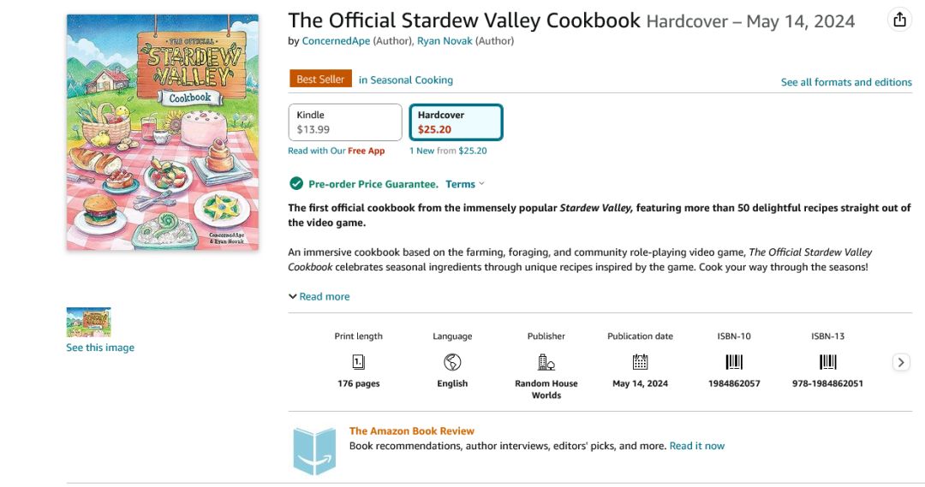Open See all formats and editions
925x487 pixels.
pos(845,82)
